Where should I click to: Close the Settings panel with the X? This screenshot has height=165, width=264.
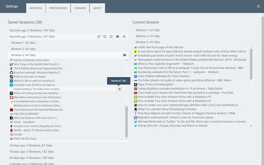(x=259, y=6)
